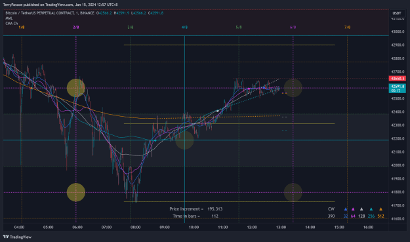Click the 42400.0 price axis value
This screenshot has height=242, width=410.
(398, 112)
